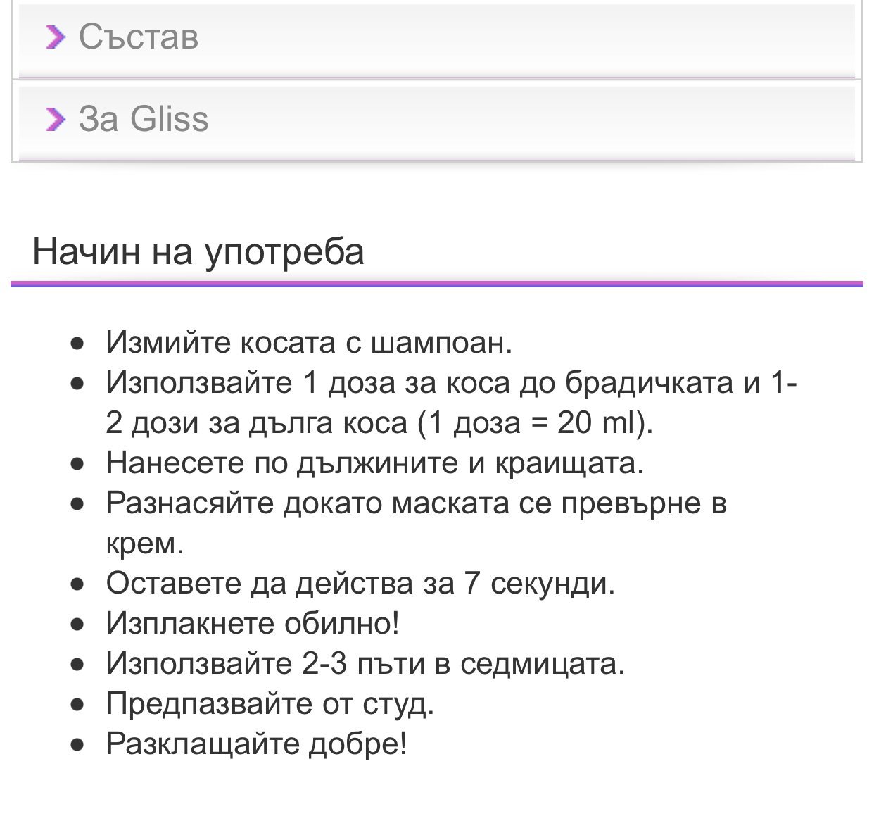
Task: Click 'Разнасяйте докато маската се превърне' line
Action: point(416,503)
